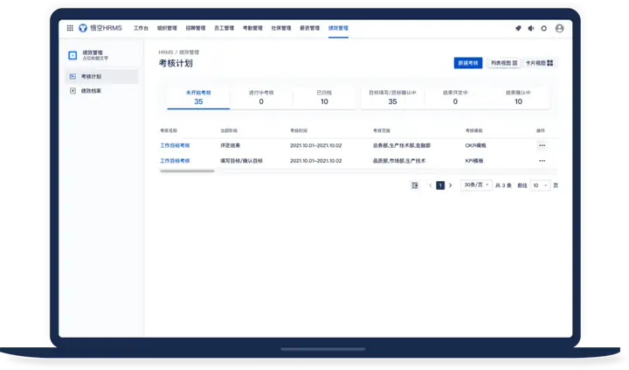629x370 pixels.
Task: Select the 进行中考核 tab
Action: tap(261, 97)
